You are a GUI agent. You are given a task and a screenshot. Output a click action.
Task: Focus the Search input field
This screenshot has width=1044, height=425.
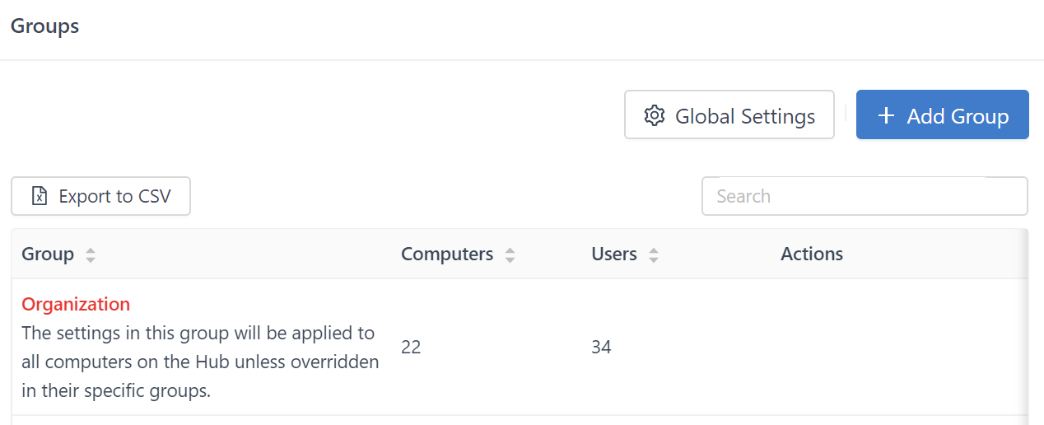[x=865, y=196]
